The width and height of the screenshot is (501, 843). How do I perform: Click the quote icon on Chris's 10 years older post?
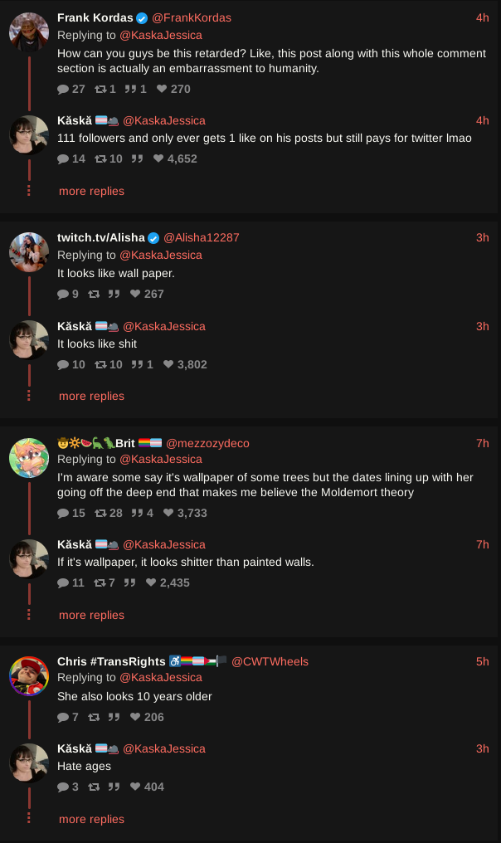114,717
